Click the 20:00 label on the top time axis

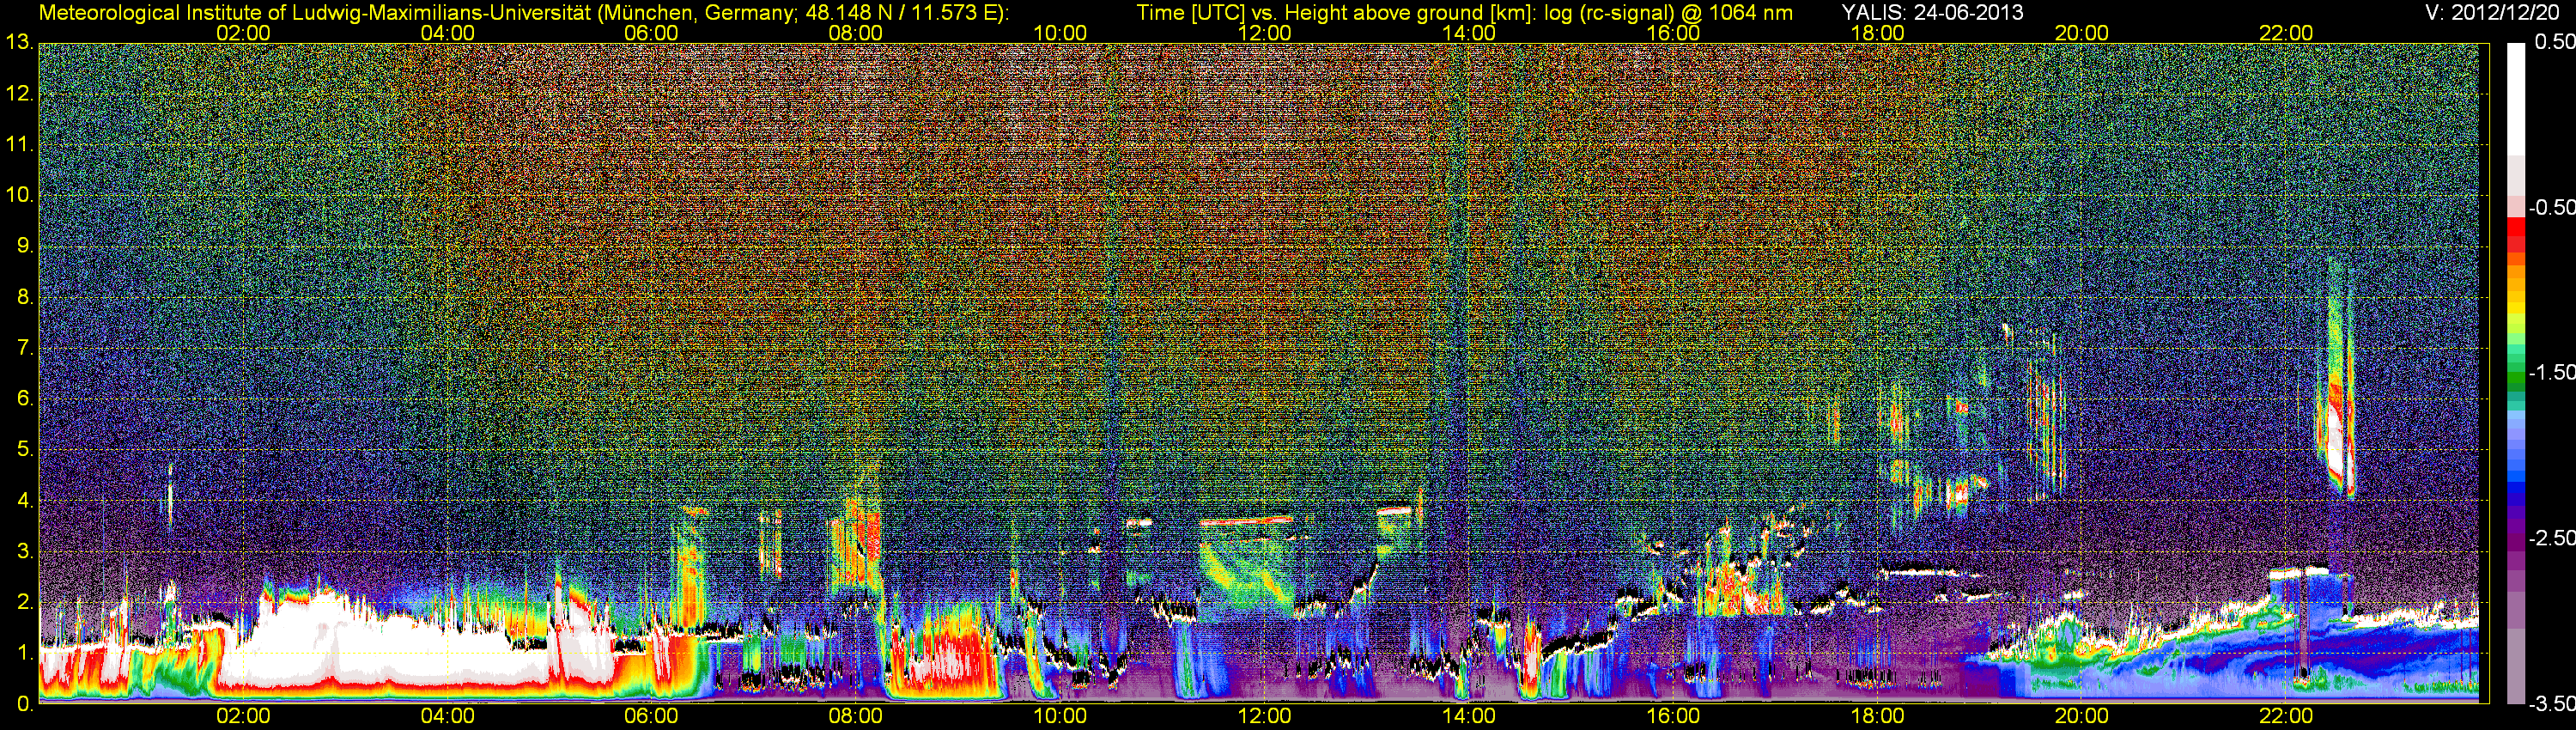[2082, 33]
